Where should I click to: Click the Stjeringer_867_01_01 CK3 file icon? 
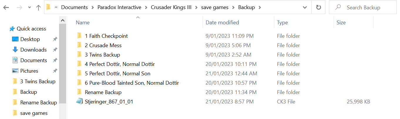tap(79, 102)
